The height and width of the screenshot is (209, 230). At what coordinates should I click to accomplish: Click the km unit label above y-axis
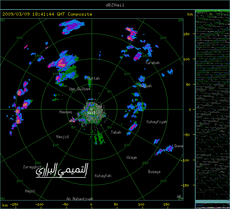point(190,14)
